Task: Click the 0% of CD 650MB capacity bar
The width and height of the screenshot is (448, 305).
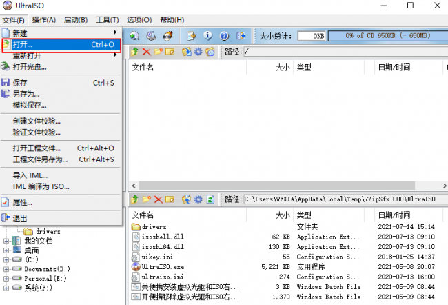Action: (x=388, y=36)
